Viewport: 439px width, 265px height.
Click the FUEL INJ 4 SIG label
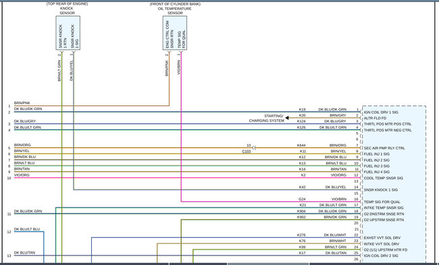[376, 172]
